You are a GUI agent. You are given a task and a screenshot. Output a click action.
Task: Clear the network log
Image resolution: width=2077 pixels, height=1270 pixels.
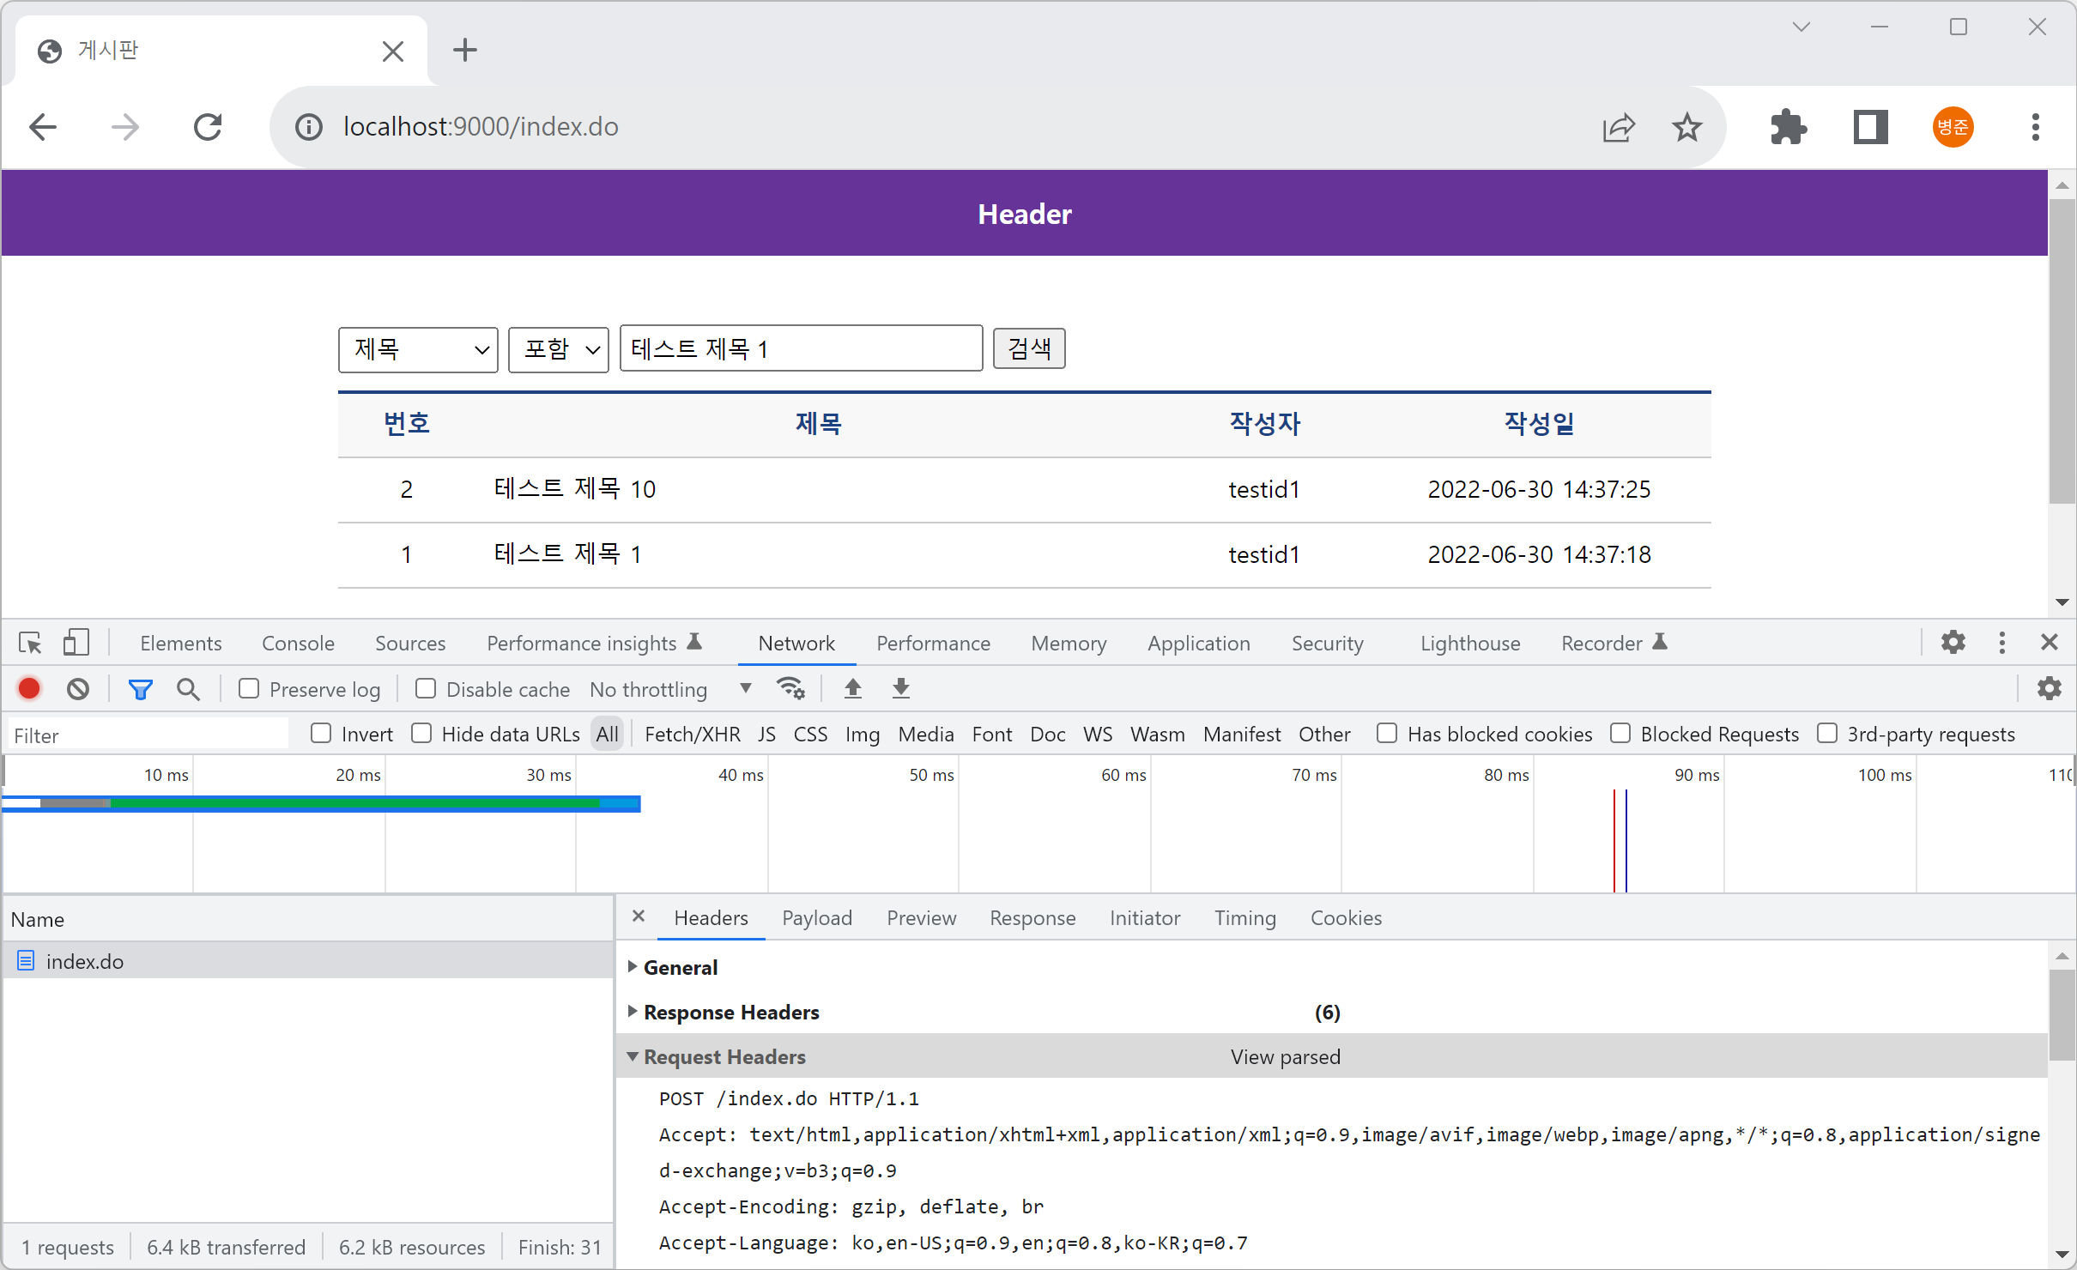[78, 689]
